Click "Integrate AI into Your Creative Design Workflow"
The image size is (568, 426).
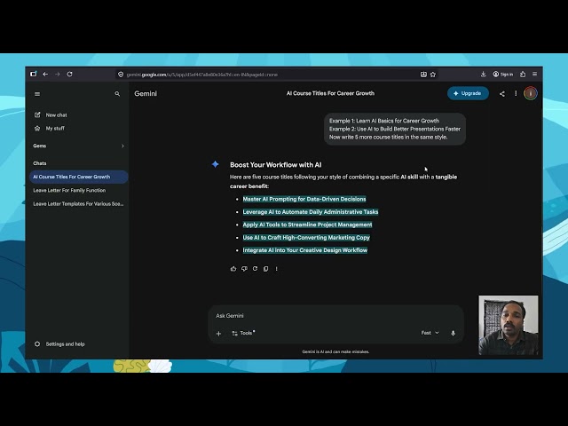click(305, 250)
